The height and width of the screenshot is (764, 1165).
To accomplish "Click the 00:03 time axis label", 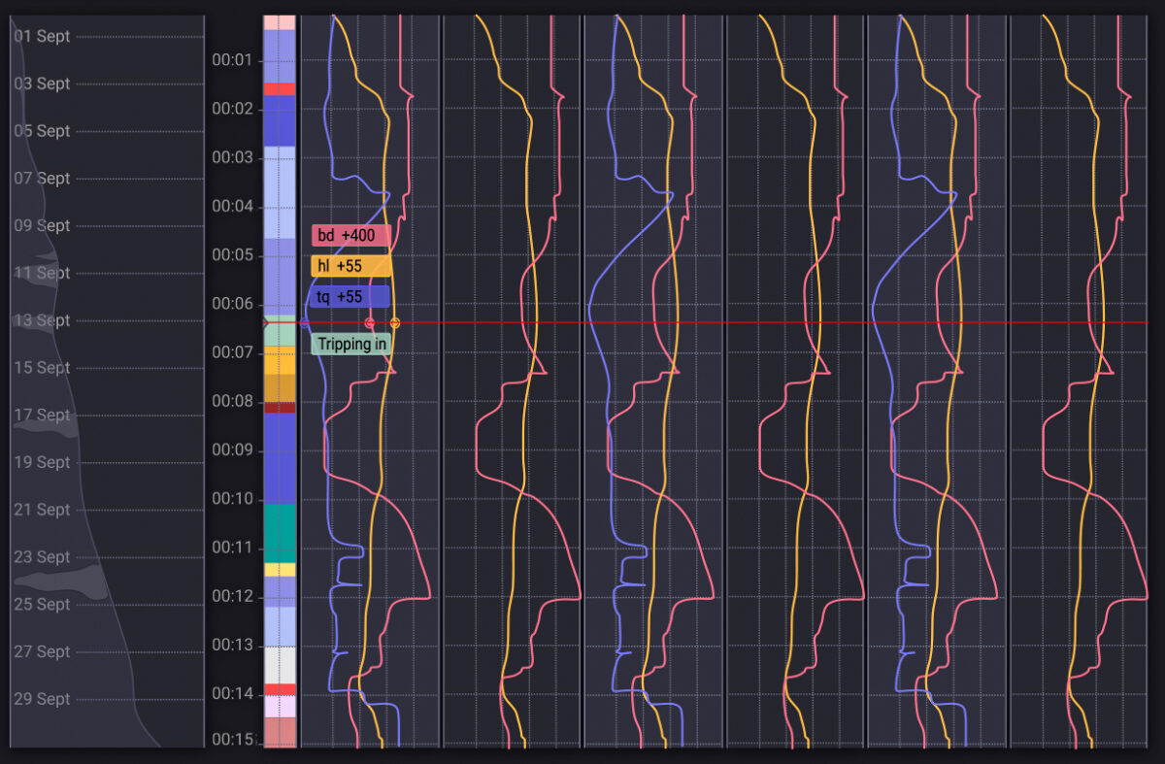I will point(232,157).
